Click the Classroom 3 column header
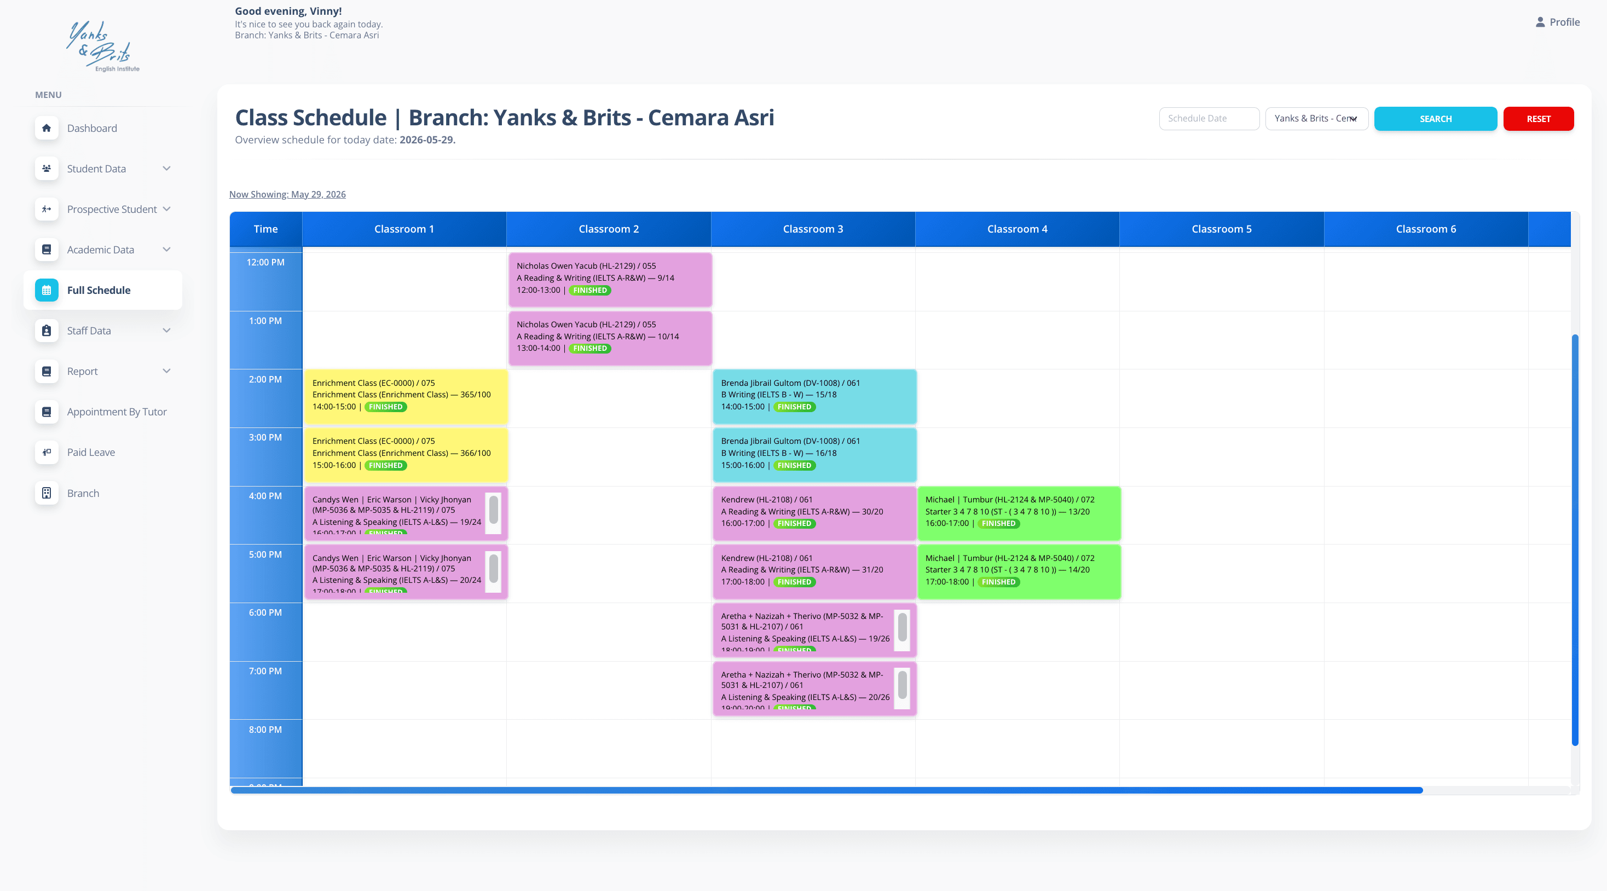 813,229
